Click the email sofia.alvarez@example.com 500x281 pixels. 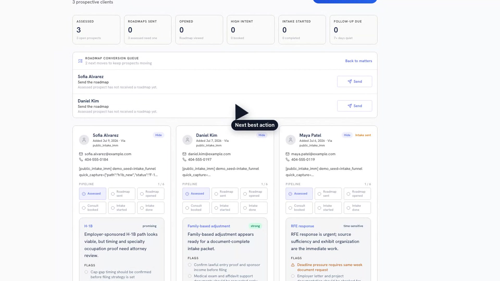click(x=108, y=154)
